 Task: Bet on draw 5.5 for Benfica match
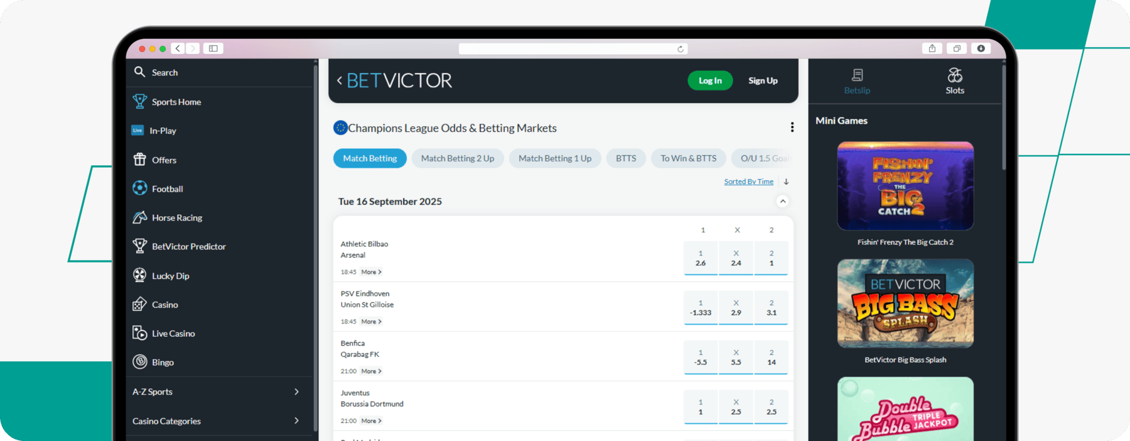[736, 357]
